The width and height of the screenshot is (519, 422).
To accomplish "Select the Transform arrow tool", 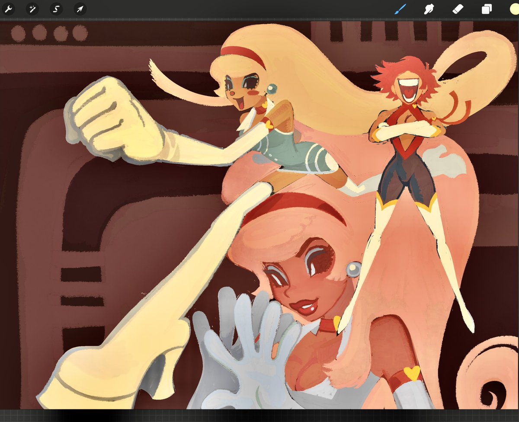I will pyautogui.click(x=80, y=10).
